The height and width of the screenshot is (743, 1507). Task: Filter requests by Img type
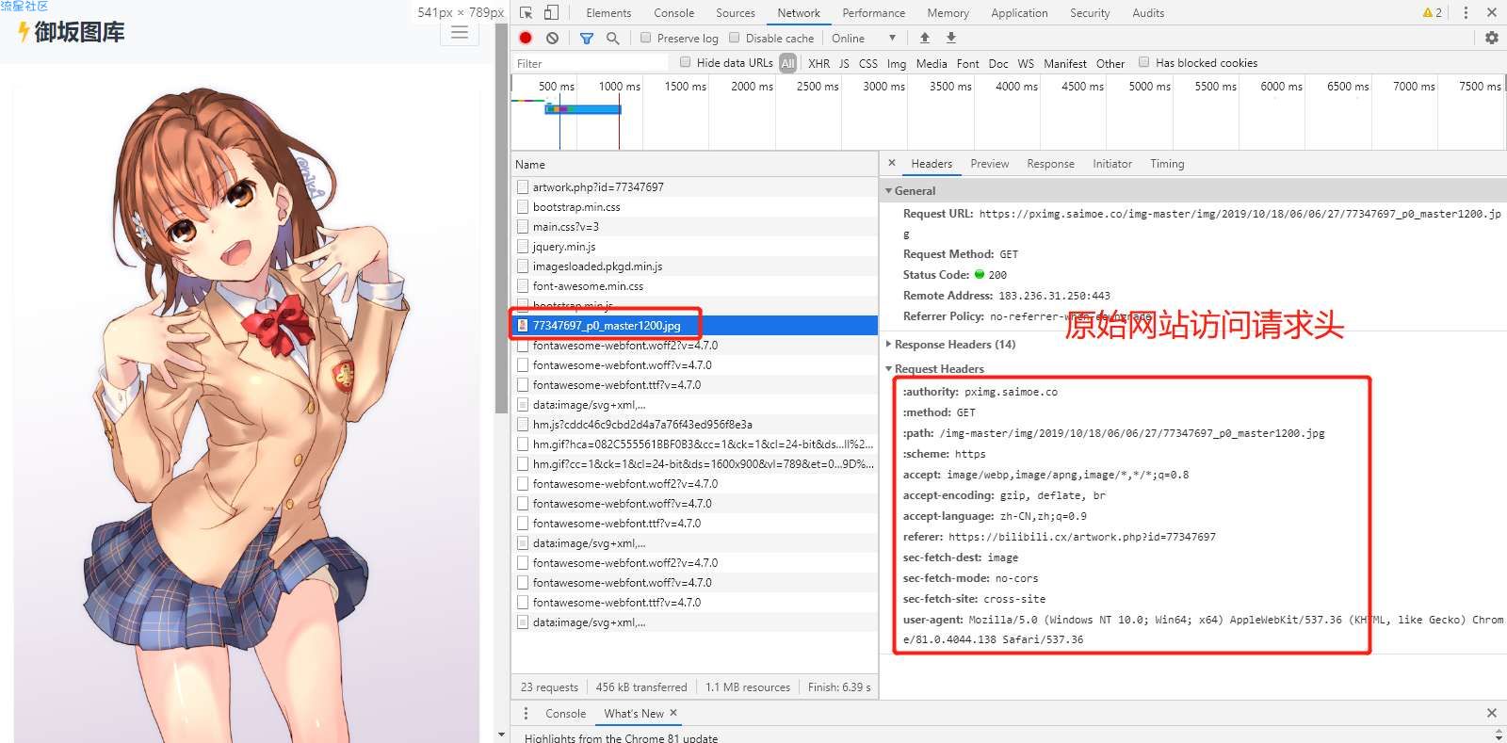[x=897, y=63]
